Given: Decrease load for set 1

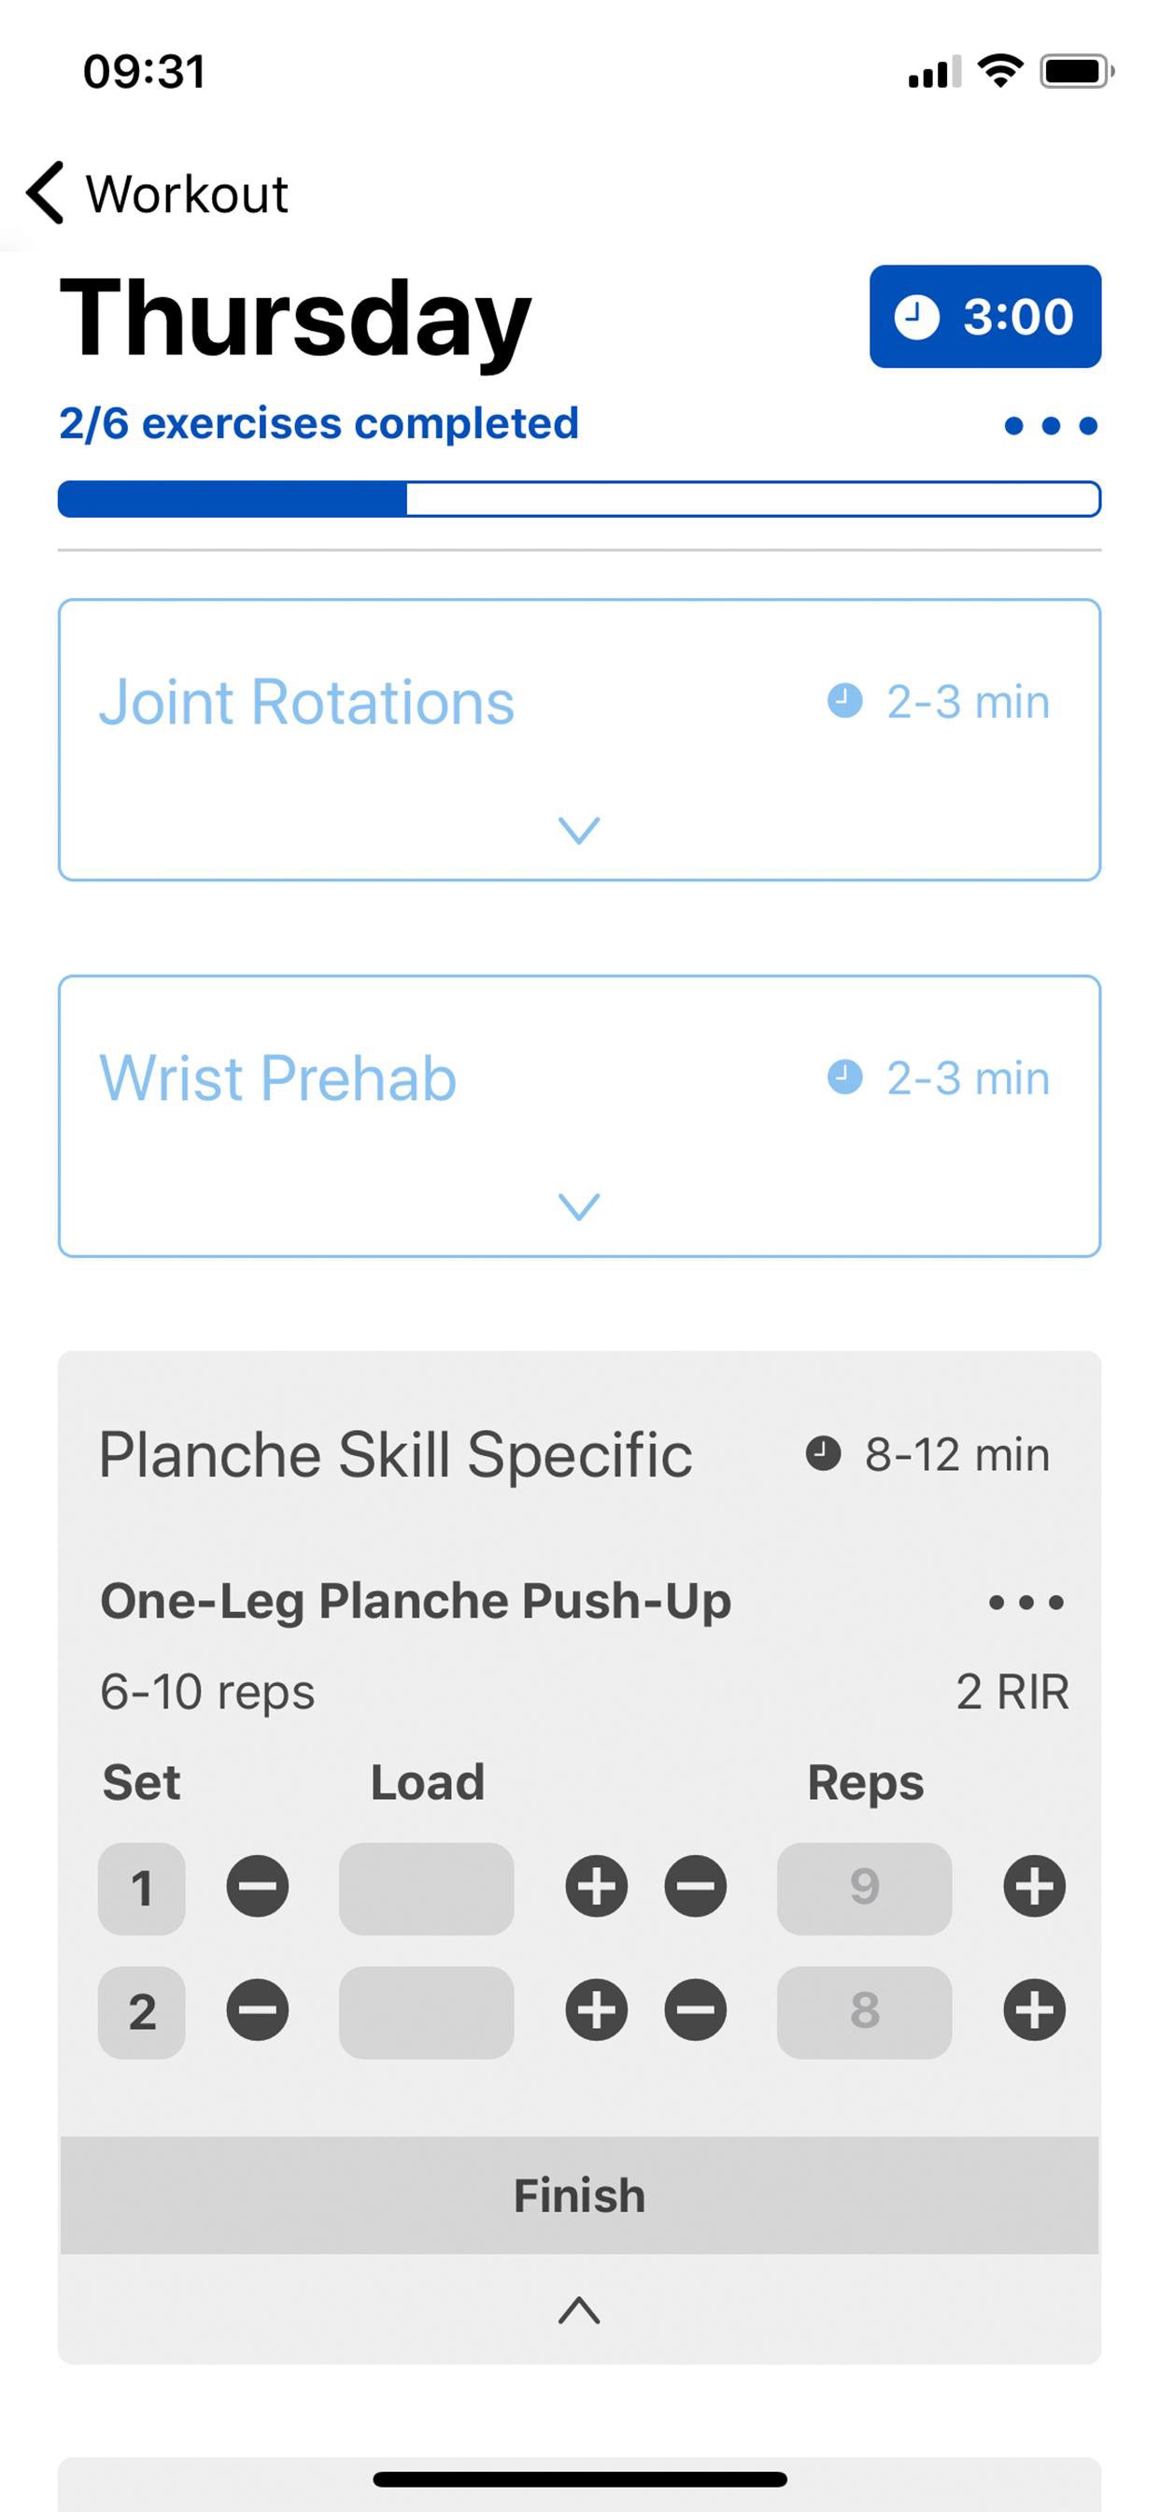Looking at the screenshot, I should coord(258,1887).
